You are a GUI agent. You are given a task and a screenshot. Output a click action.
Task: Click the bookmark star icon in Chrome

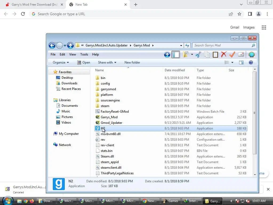239,14
